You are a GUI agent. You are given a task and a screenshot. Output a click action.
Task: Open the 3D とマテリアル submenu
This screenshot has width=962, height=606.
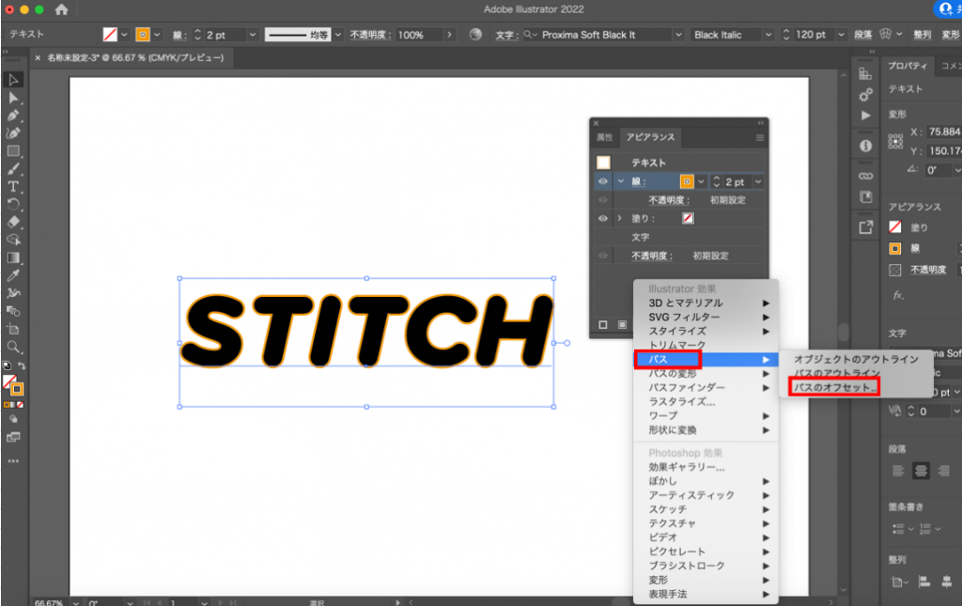(706, 303)
